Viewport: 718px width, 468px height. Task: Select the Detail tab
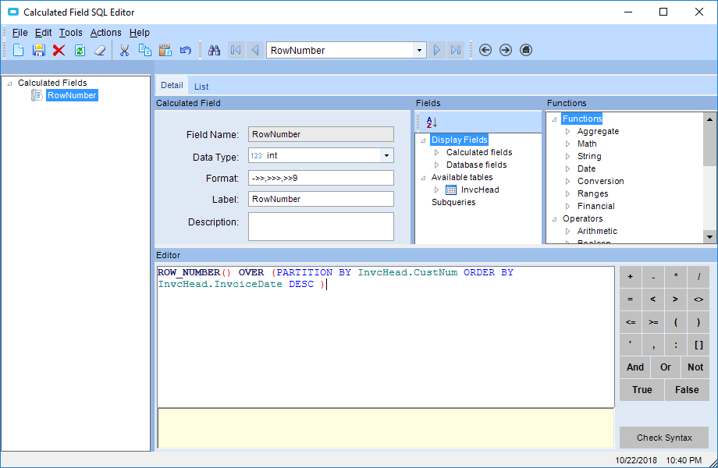(172, 85)
